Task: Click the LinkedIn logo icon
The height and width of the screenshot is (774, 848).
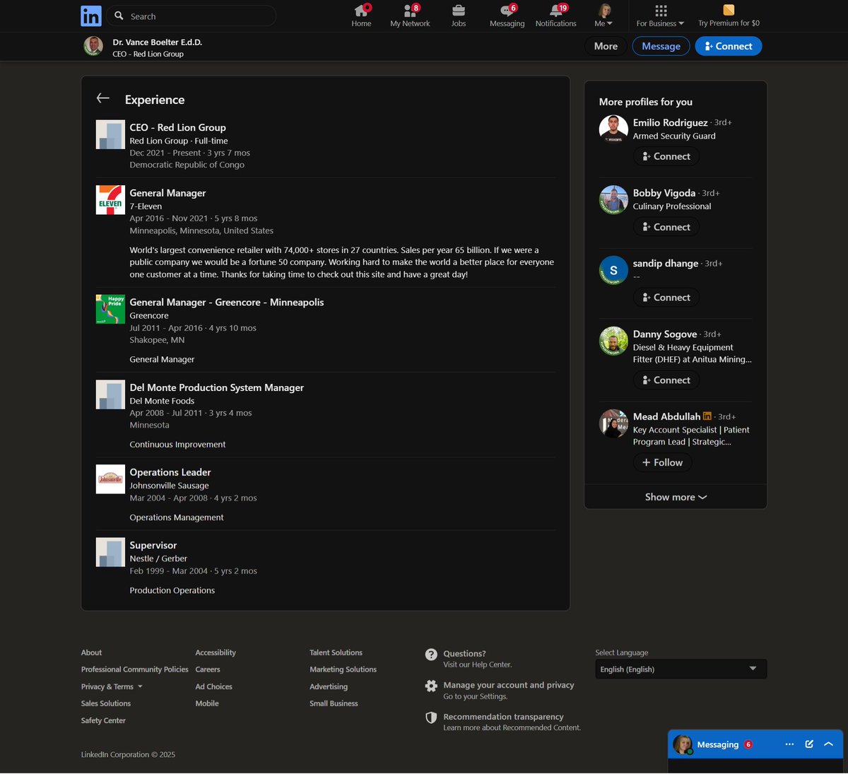Action: click(91, 16)
